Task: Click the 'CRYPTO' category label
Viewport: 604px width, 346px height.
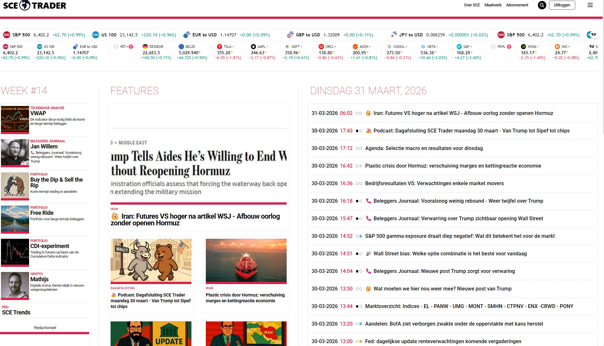Action: 36,274
